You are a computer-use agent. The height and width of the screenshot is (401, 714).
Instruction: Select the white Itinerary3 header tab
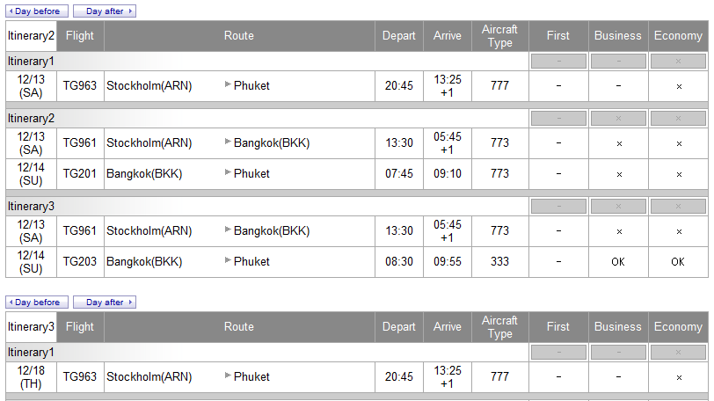[x=31, y=327]
